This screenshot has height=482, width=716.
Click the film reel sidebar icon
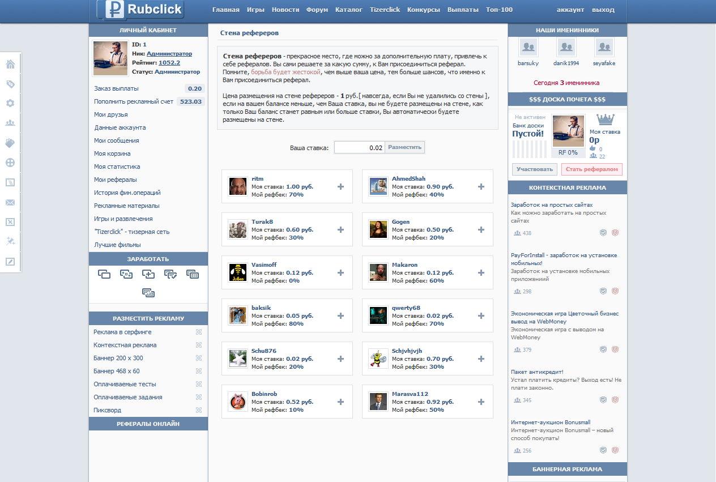[10, 163]
